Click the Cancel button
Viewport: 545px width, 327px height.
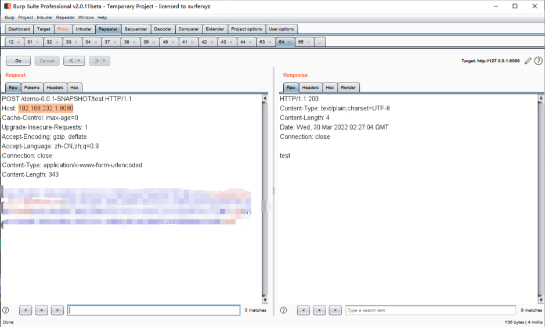coord(47,61)
